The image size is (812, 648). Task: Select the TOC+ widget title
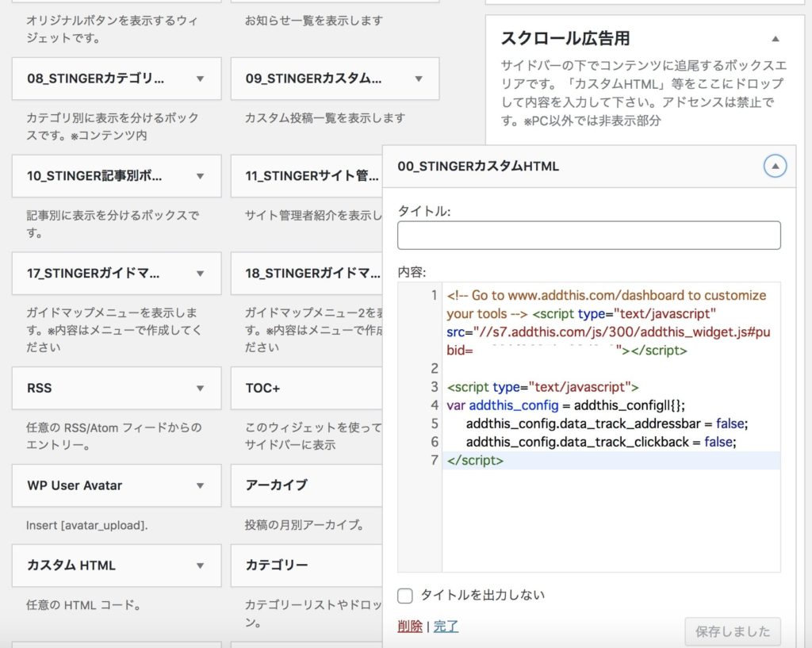(262, 389)
